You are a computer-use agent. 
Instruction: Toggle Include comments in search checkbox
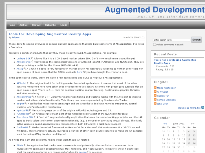(x=155, y=45)
